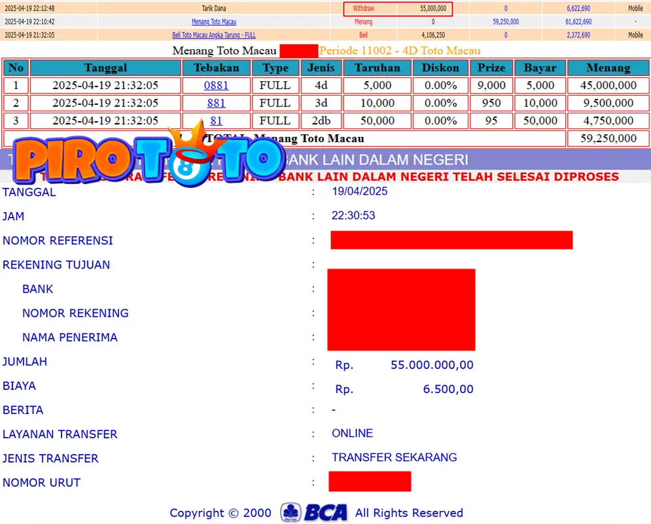Image resolution: width=651 pixels, height=524 pixels.
Task: Click the Copyright © 2000 footer text
Action: [220, 513]
